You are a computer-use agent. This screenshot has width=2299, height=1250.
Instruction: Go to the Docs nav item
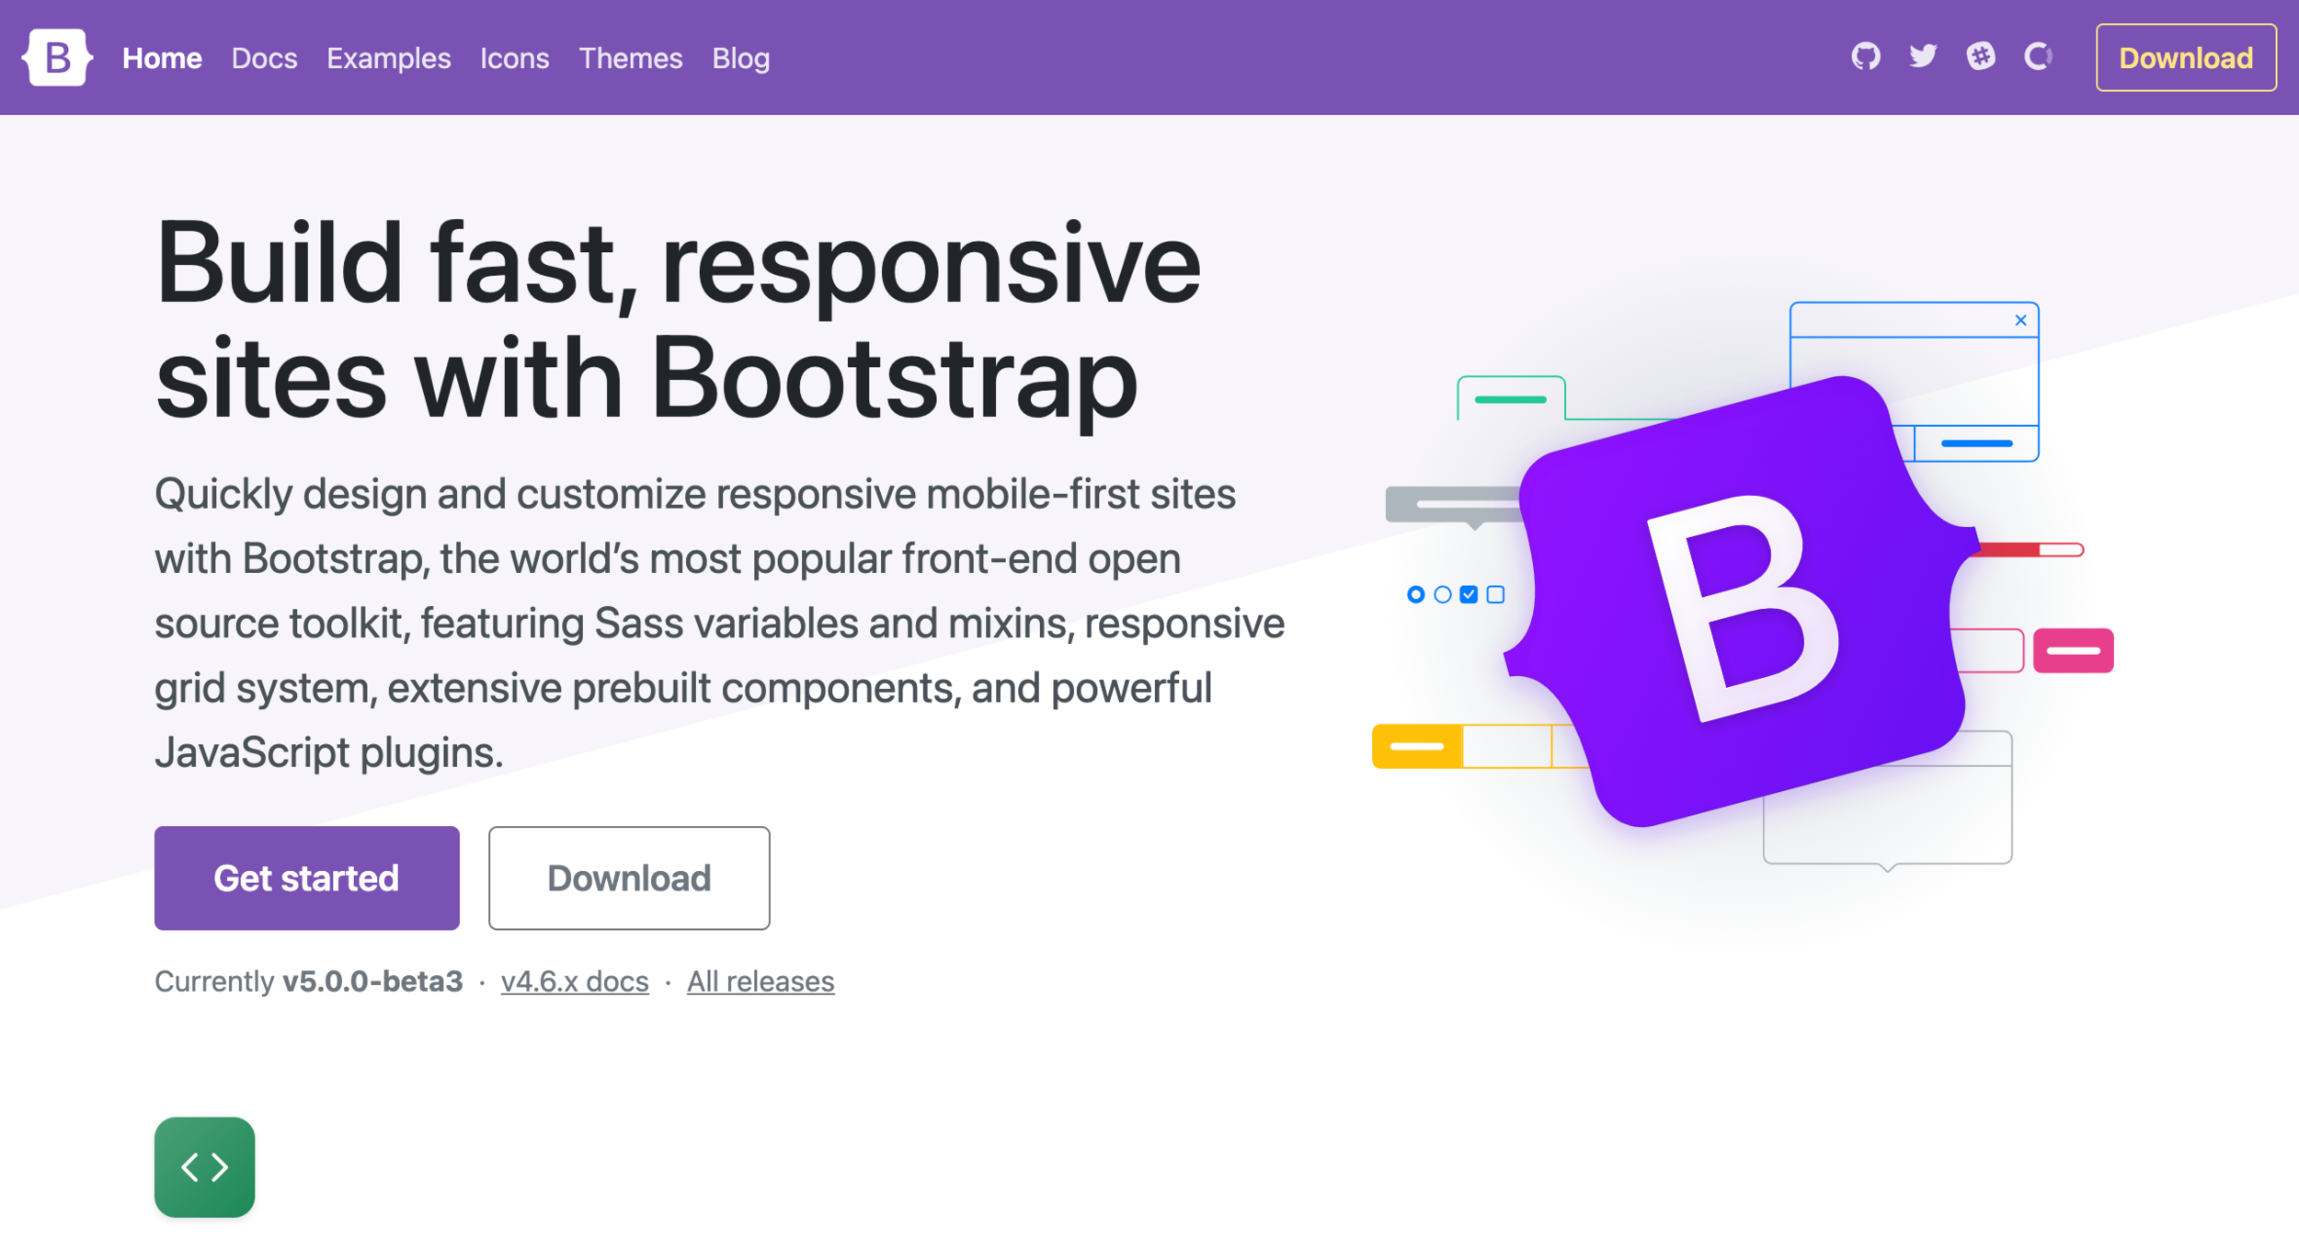click(264, 58)
